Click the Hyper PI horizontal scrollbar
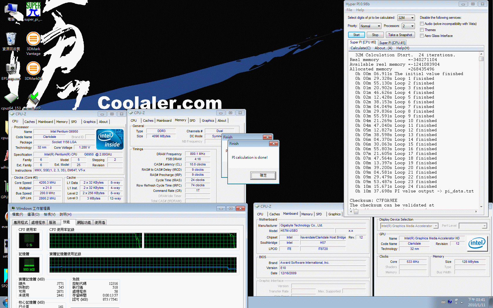 click(x=414, y=211)
